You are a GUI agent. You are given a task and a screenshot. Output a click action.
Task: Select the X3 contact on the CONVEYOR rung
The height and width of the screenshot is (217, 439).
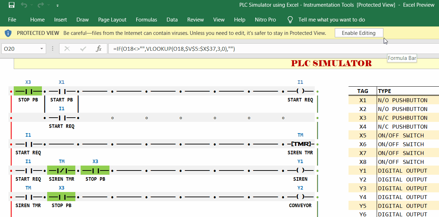click(62, 197)
